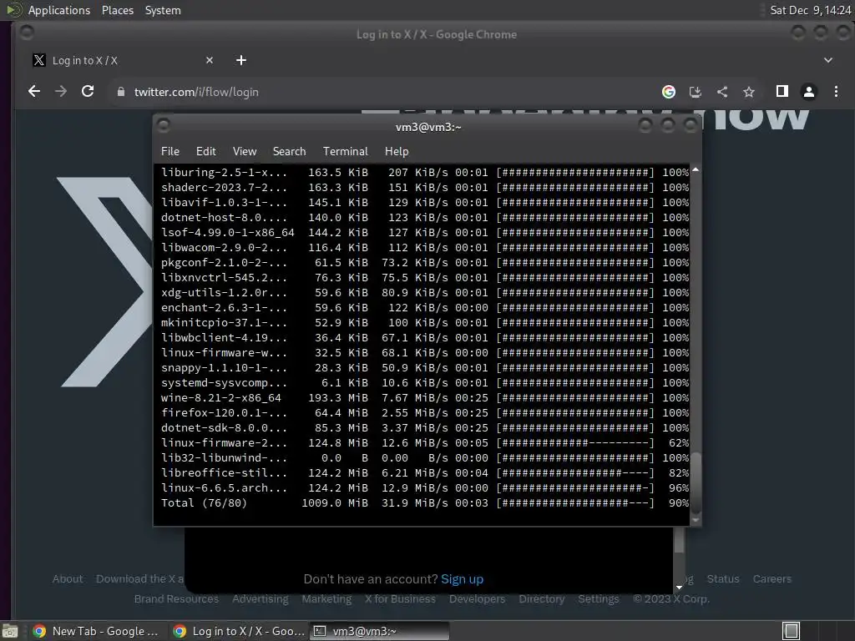
Task: Open a new Chrome tab with plus button
Action: [241, 60]
